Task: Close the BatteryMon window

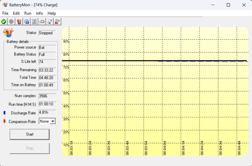Action: point(244,5)
